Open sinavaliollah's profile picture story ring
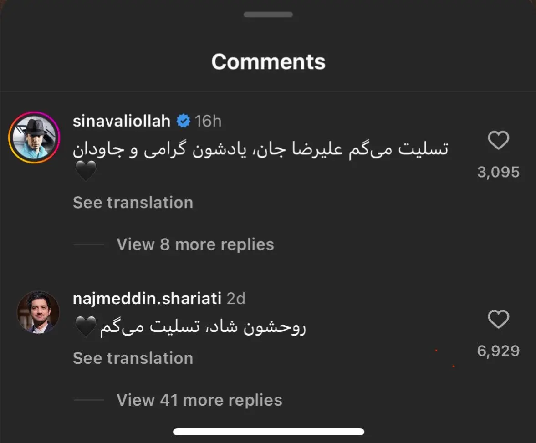 coord(34,137)
